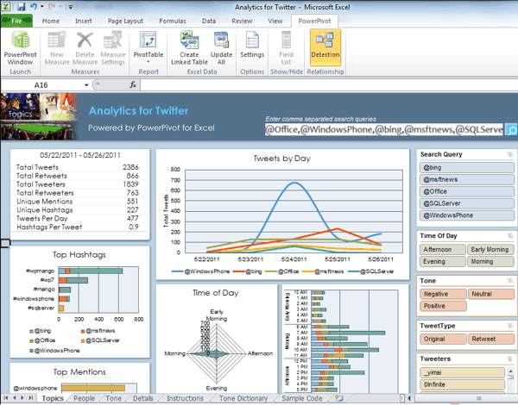Click the Excel application icon
The width and height of the screenshot is (518, 405).
(7, 6)
